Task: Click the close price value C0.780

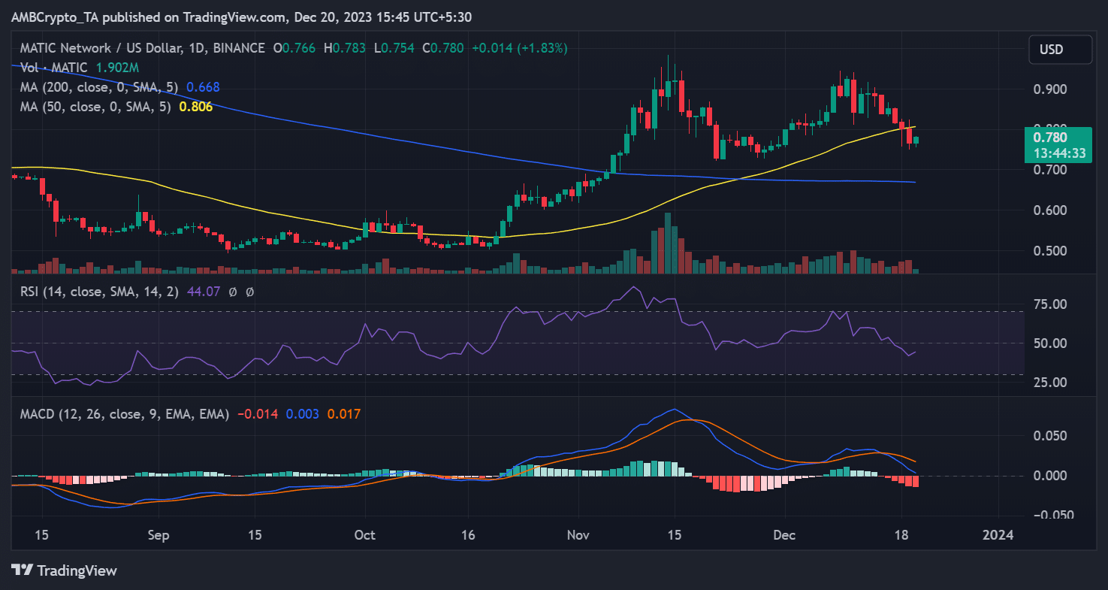Action: tap(444, 48)
